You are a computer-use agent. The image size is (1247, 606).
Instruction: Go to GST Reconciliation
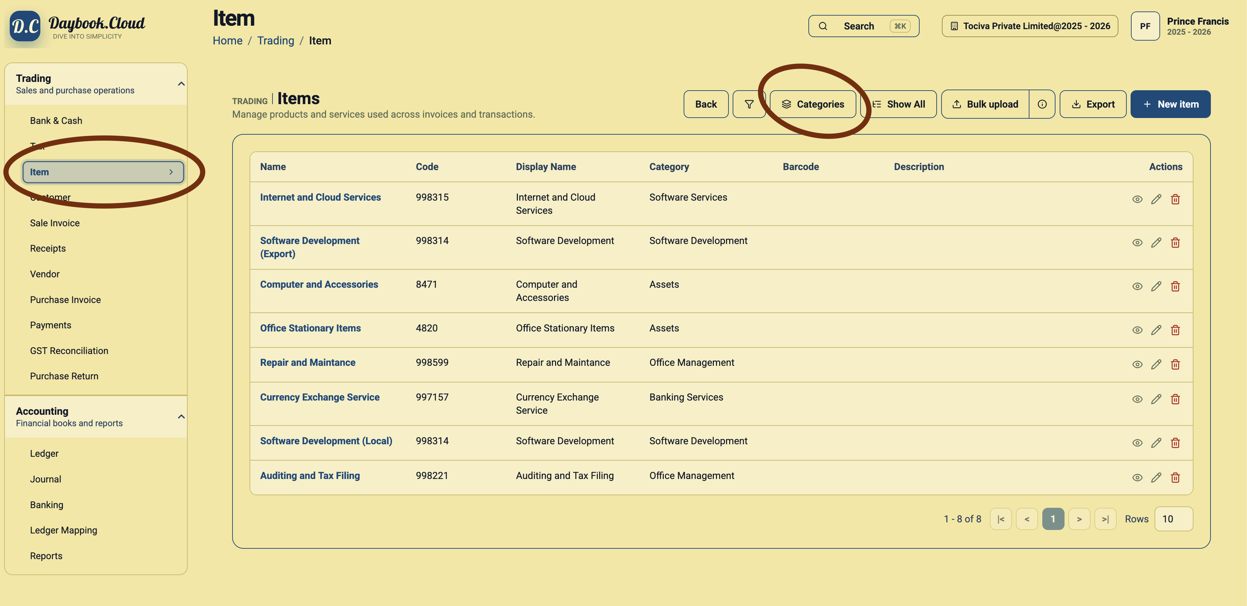point(69,351)
